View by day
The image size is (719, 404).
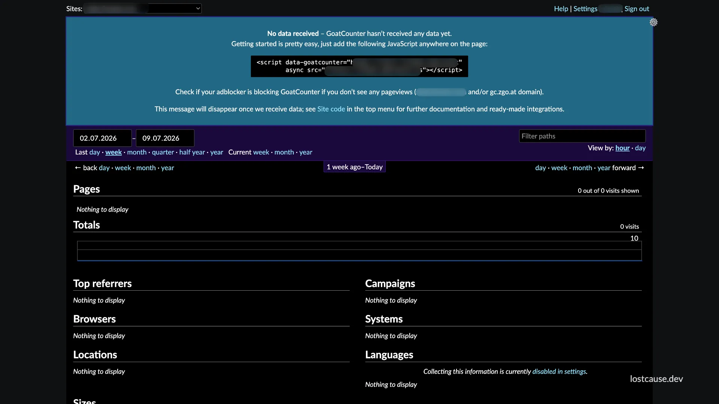pos(640,148)
